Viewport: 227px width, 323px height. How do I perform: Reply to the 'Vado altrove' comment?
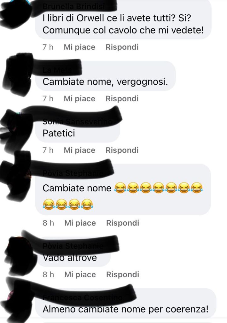tap(123, 274)
